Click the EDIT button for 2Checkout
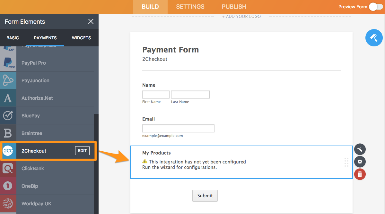Screen dimensions: 385x214 pyautogui.click(x=82, y=151)
